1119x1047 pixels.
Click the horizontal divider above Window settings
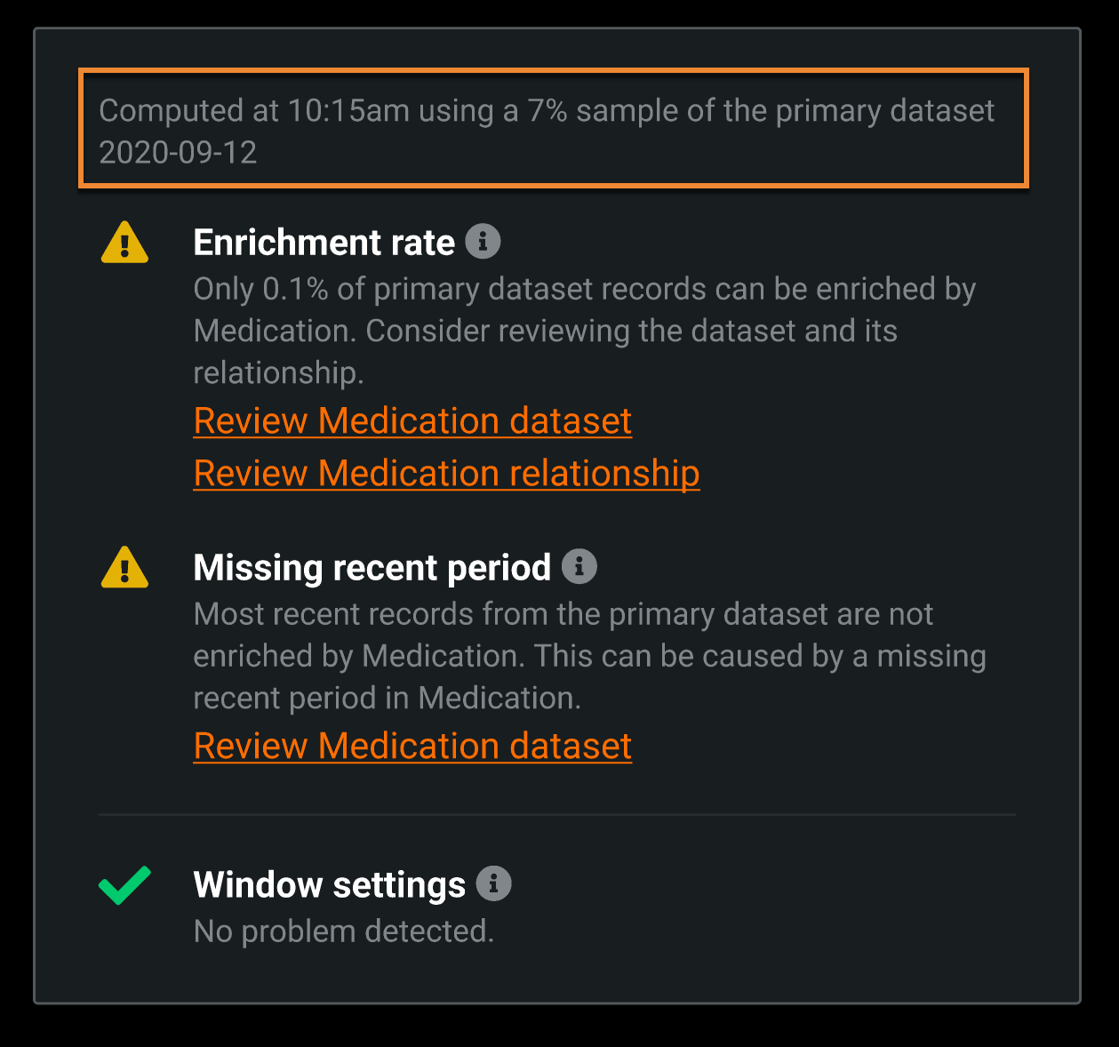[x=556, y=814]
